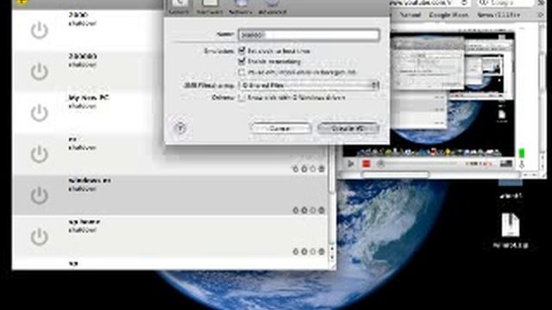The width and height of the screenshot is (552, 310).
Task: Power on the machine just above the windows row
Action: [x=39, y=153]
